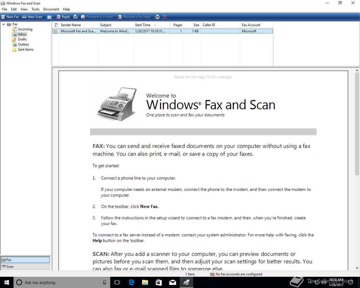The width and height of the screenshot is (360, 288).
Task: Open the View menu
Action: point(24,9)
